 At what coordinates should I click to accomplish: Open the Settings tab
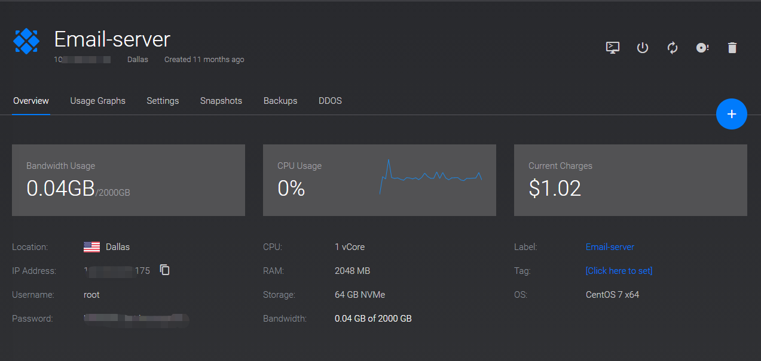163,101
